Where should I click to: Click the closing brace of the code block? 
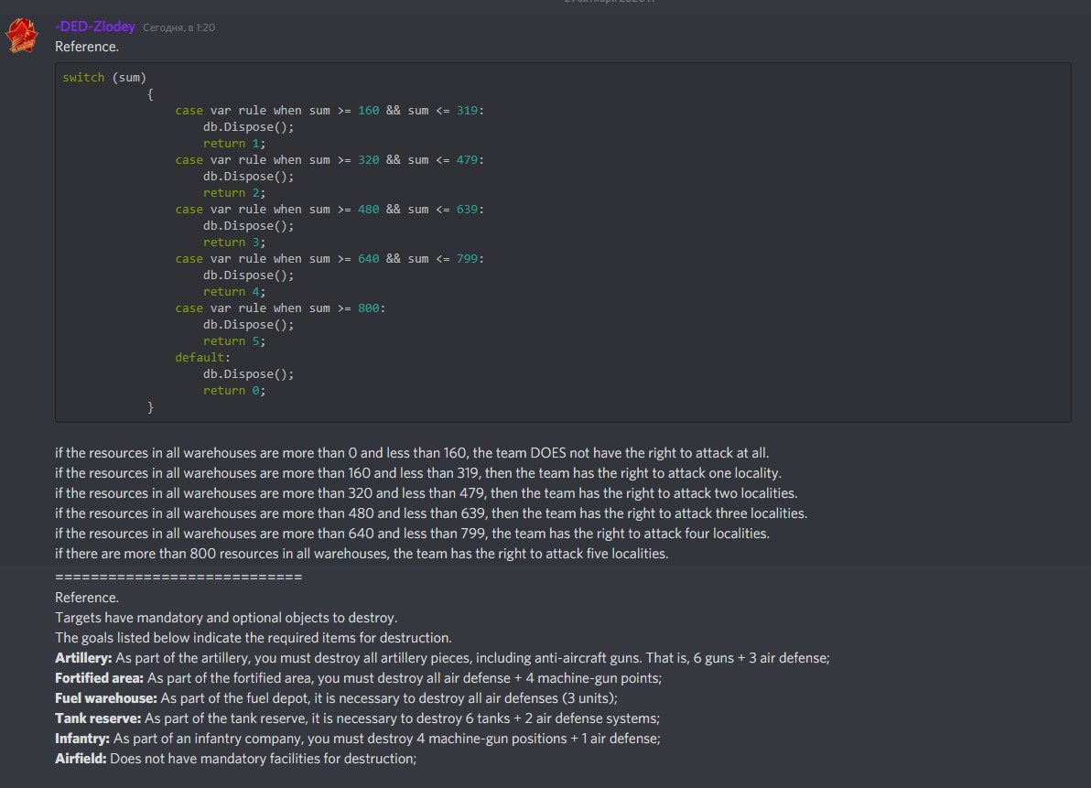pyautogui.click(x=151, y=407)
